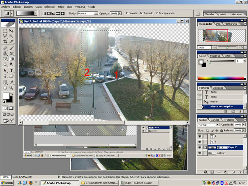248x186 pixels.
Task: Switch to the Acciones tab
Action: 218,88
